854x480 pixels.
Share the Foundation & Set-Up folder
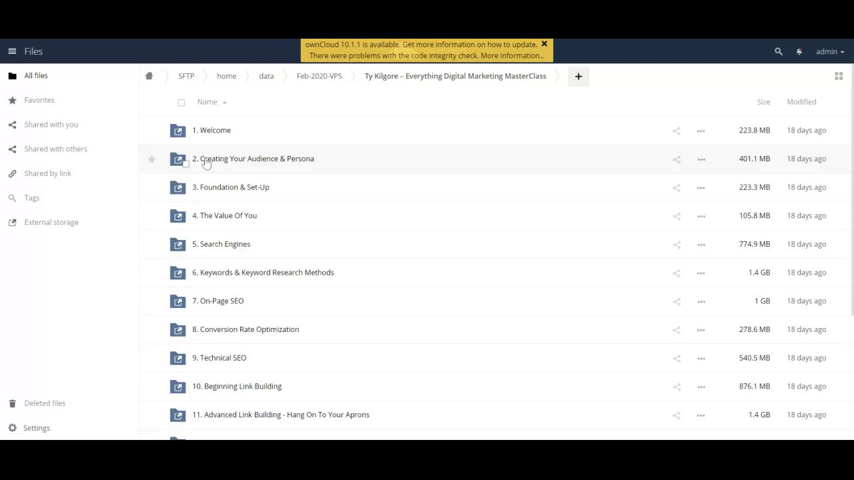[x=677, y=188]
